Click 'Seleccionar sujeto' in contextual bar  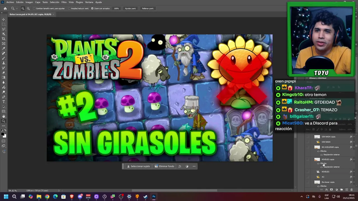click(x=138, y=166)
